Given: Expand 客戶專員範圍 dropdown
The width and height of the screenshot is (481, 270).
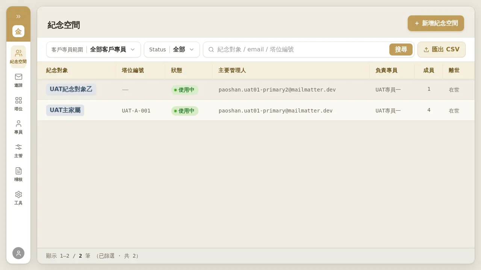Looking at the screenshot, I should 94,49.
